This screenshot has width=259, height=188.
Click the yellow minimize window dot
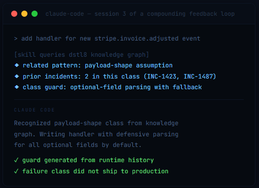coord(24,14)
